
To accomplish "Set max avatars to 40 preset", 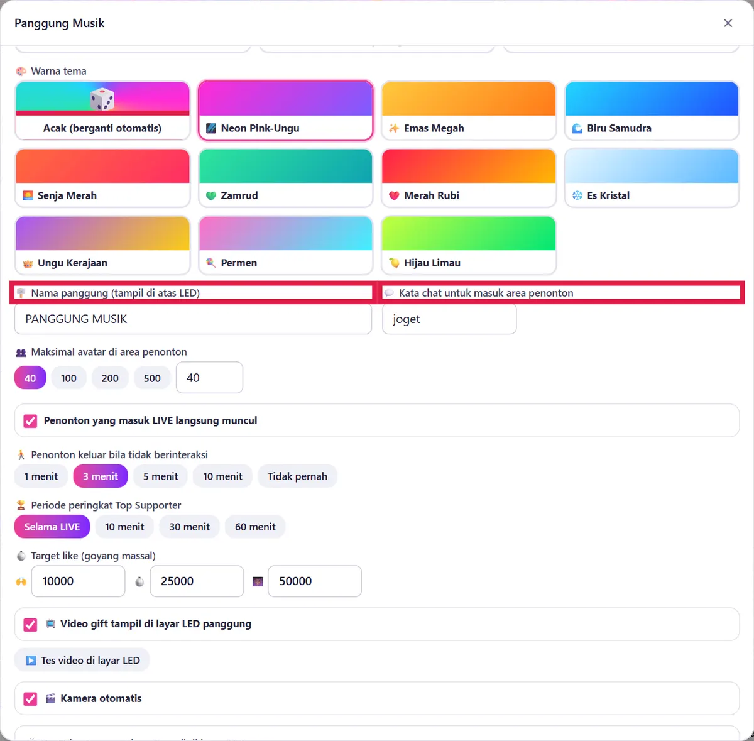I will coord(30,378).
